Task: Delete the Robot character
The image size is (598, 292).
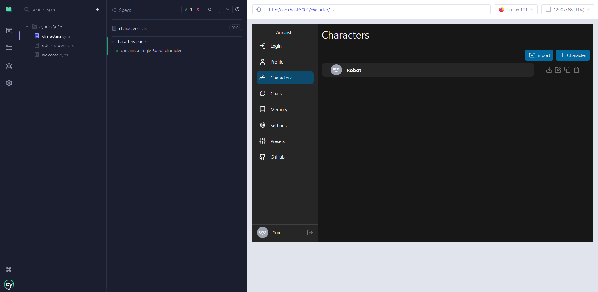Action: point(576,70)
